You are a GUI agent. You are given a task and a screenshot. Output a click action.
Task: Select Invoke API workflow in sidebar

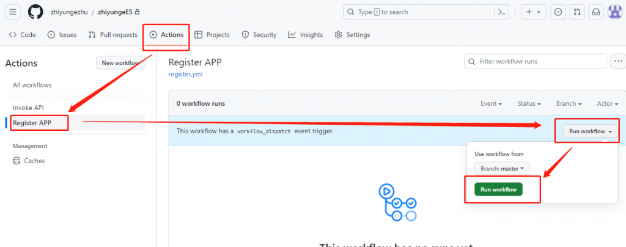pyautogui.click(x=28, y=108)
